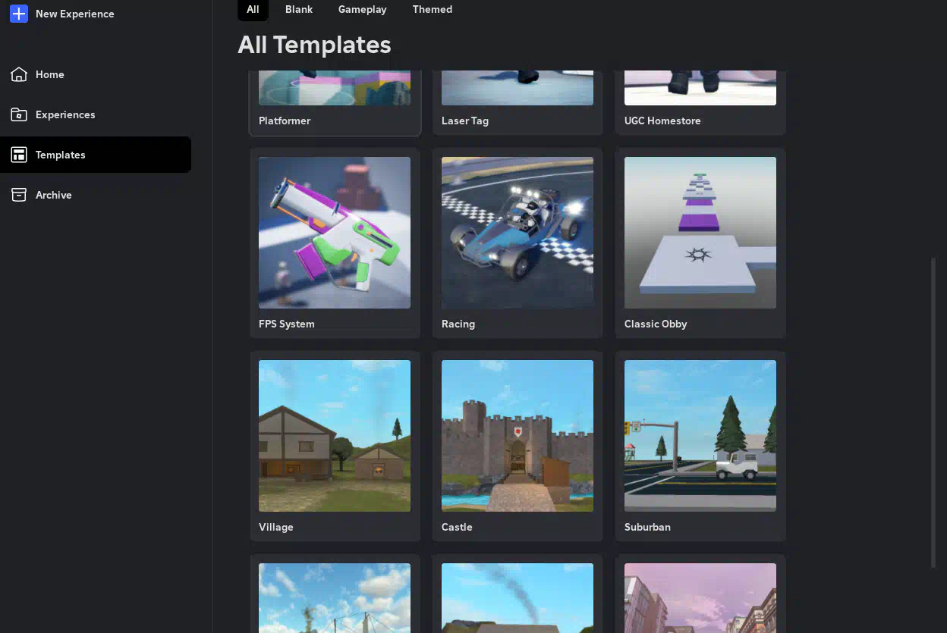Click the New Experience label

pyautogui.click(x=75, y=14)
